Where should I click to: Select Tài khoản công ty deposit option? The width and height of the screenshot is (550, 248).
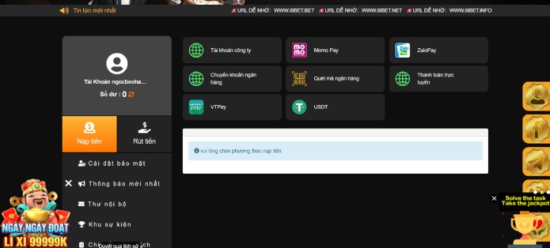pos(232,50)
